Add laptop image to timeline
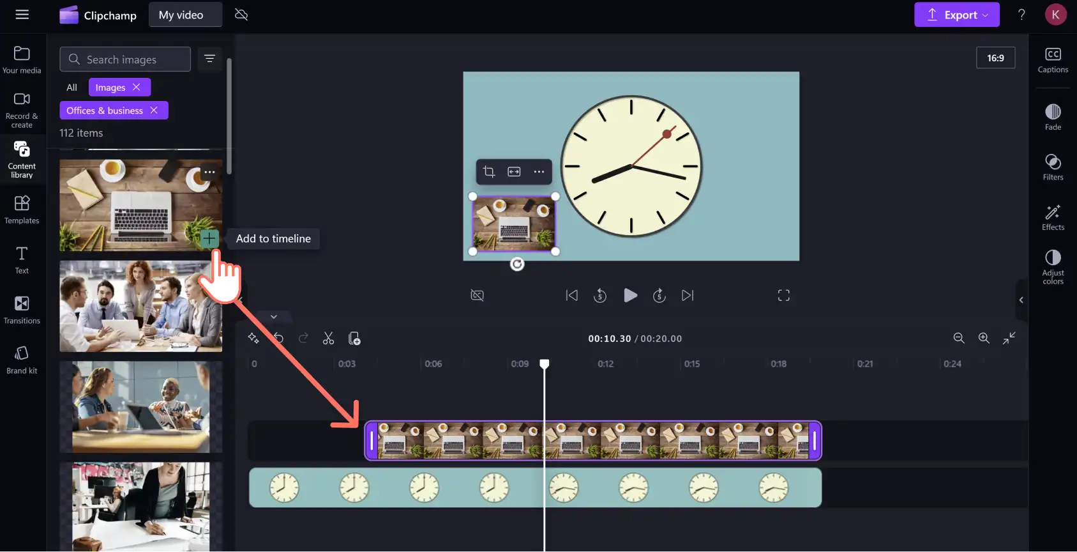This screenshot has width=1077, height=552. [x=209, y=238]
